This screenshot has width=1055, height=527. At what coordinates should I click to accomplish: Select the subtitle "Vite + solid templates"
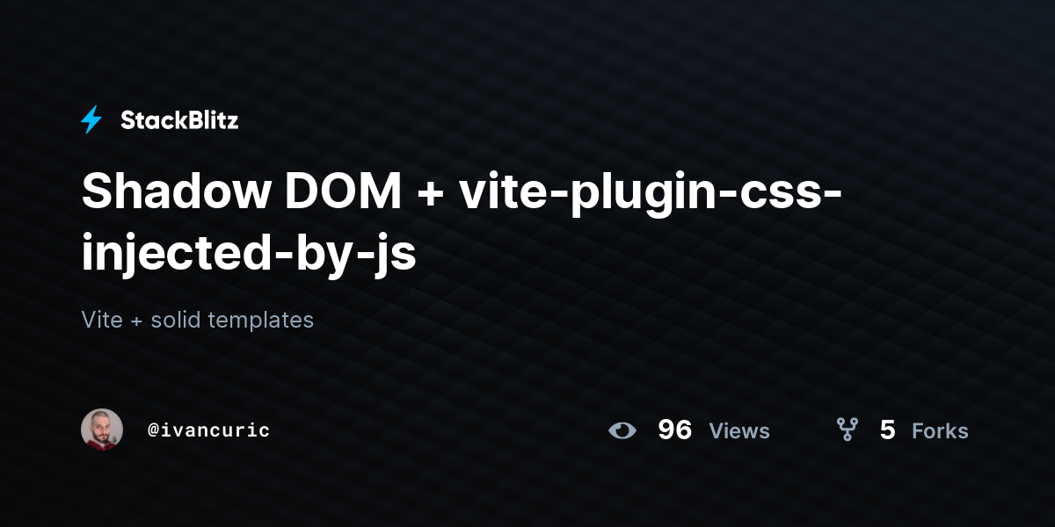click(198, 320)
